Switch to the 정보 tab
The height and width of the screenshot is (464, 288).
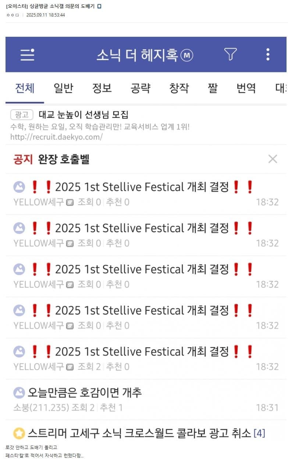(102, 88)
